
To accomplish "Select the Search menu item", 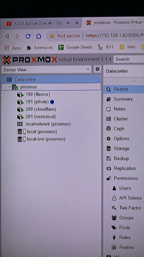I will [x=124, y=89].
